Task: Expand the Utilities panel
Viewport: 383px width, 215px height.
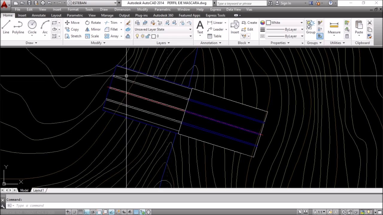Action: coord(337,43)
